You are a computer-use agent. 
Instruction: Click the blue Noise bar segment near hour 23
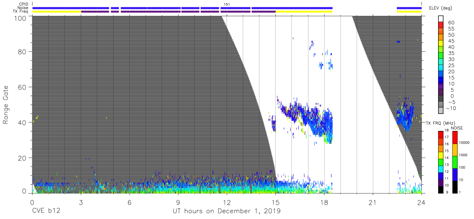(x=409, y=8)
